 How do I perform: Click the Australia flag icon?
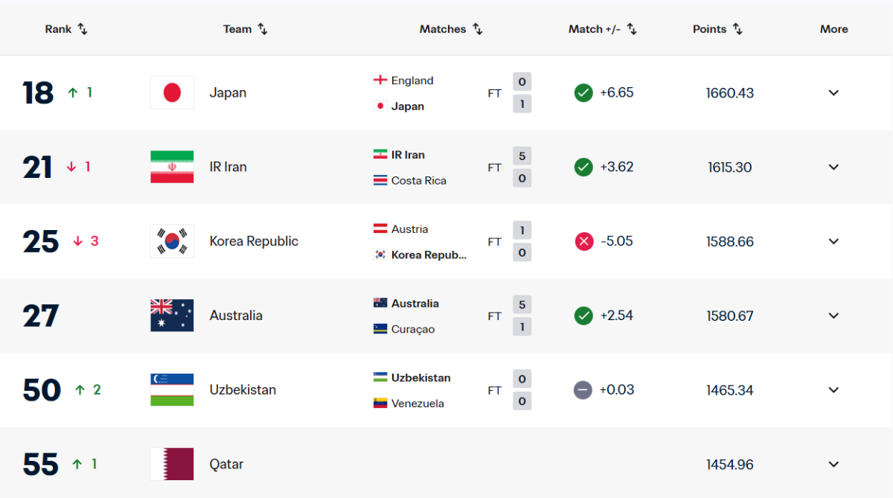point(172,315)
